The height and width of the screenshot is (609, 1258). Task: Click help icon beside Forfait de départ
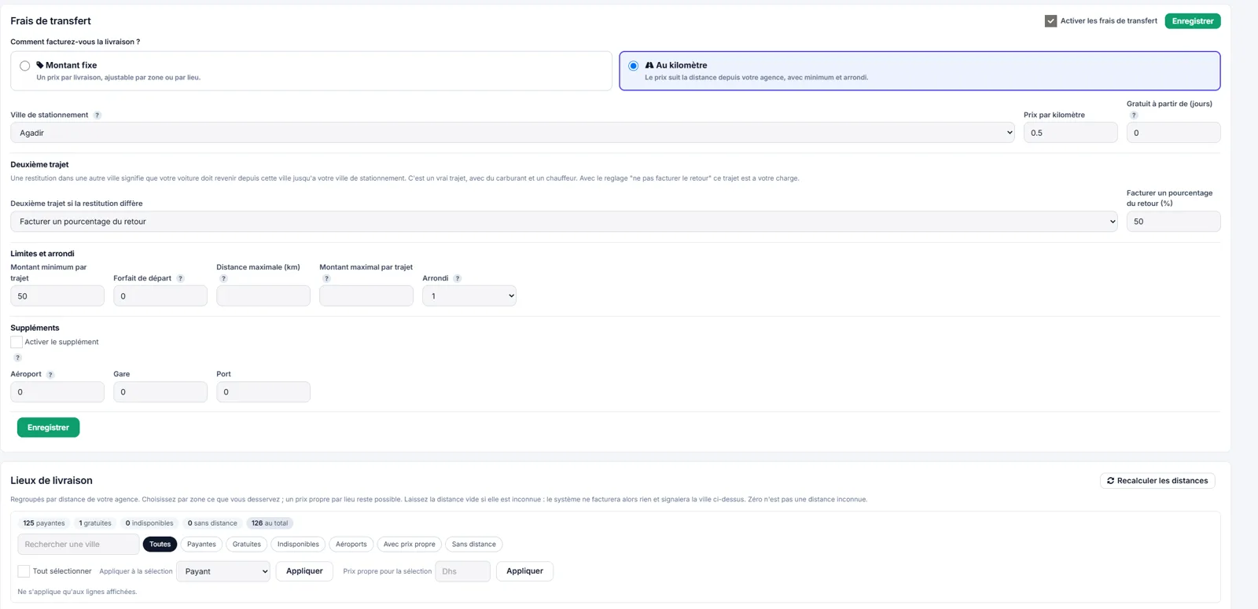tap(180, 279)
